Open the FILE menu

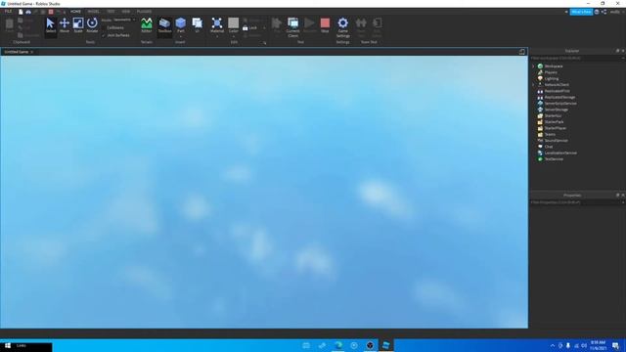click(x=8, y=12)
